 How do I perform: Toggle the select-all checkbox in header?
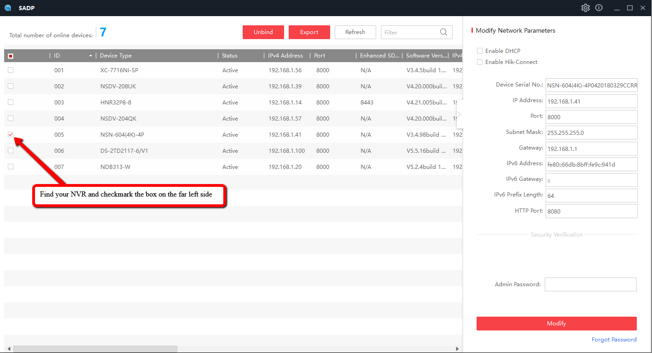pyautogui.click(x=11, y=56)
